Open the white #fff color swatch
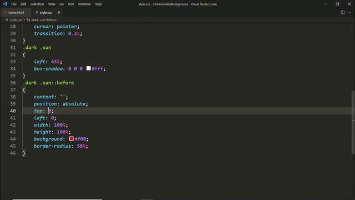 pyautogui.click(x=89, y=68)
